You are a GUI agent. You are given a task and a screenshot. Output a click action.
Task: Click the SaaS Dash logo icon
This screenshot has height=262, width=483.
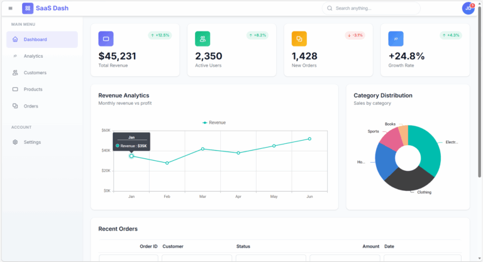(x=28, y=8)
